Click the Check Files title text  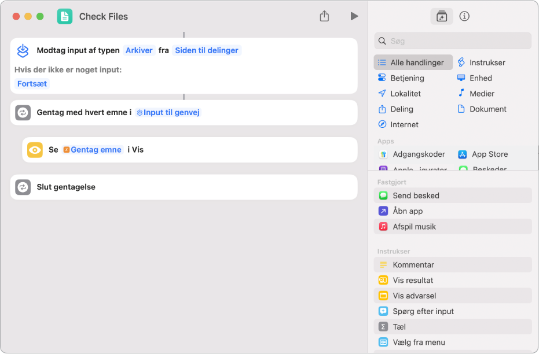(104, 16)
